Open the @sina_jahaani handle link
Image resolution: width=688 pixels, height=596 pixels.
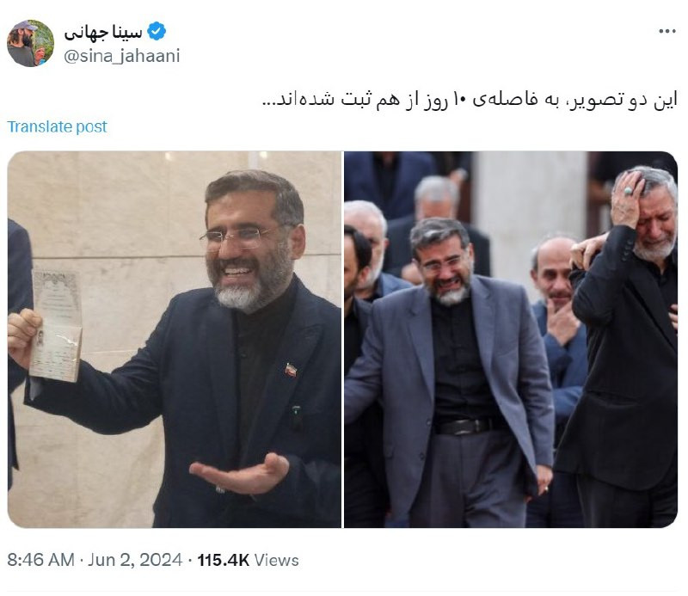coord(122,56)
